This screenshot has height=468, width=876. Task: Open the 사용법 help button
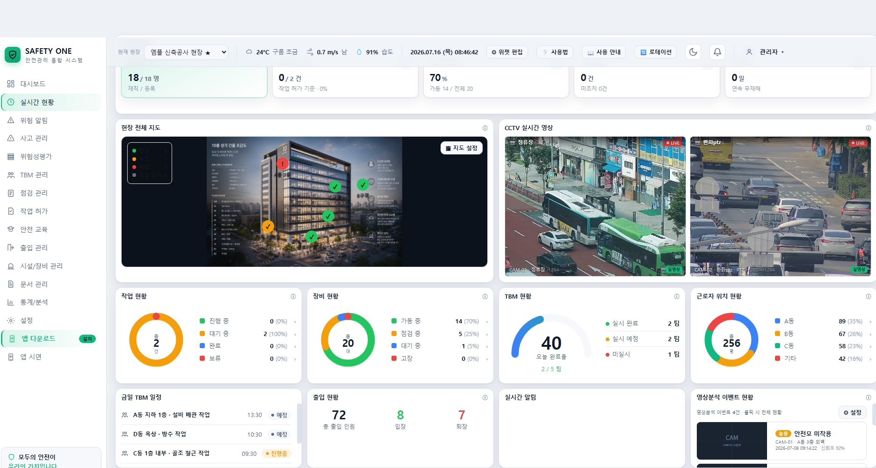pos(555,52)
